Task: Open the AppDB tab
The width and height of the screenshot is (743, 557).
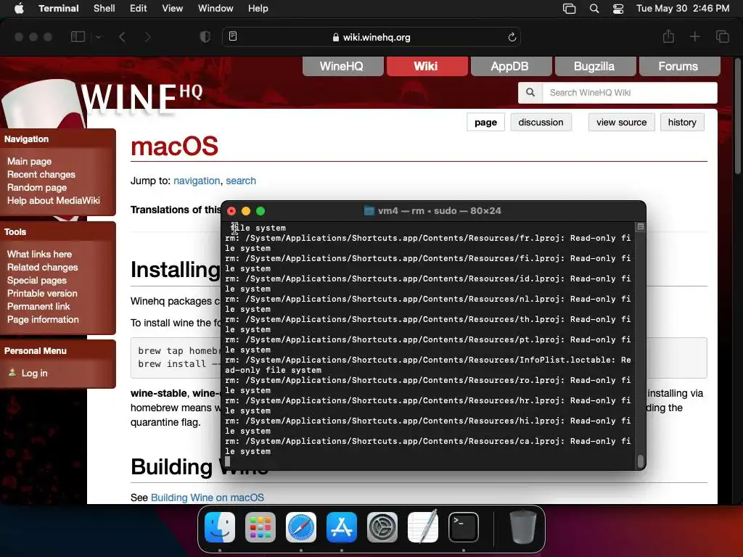Action: [511, 66]
